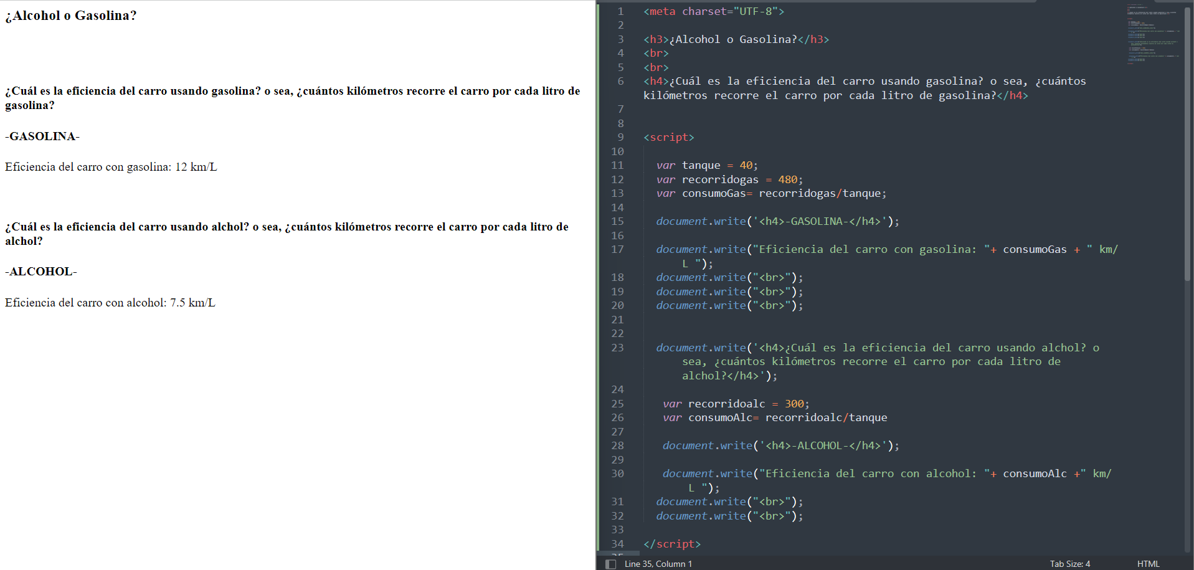Click document.write("<br>") on line 32
Image resolution: width=1194 pixels, height=570 pixels.
pos(729,516)
